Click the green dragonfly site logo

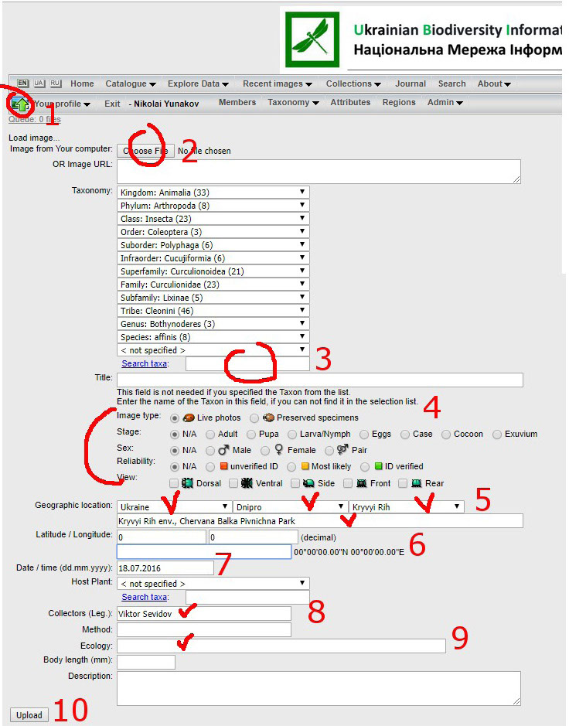[x=312, y=40]
